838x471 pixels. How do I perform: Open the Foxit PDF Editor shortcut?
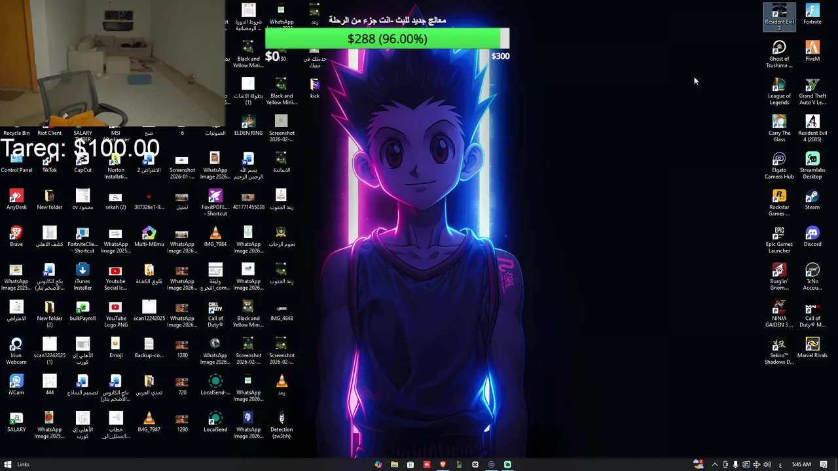pyautogui.click(x=215, y=203)
